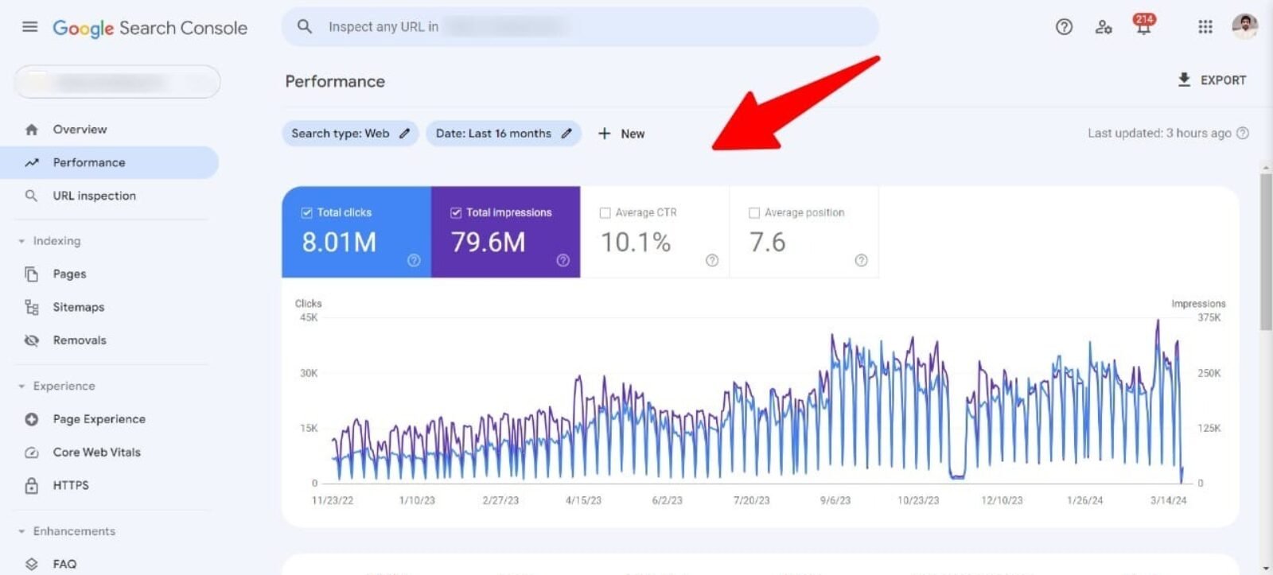This screenshot has height=575, width=1273.
Task: Click the Google Search Console logo
Action: tap(150, 28)
